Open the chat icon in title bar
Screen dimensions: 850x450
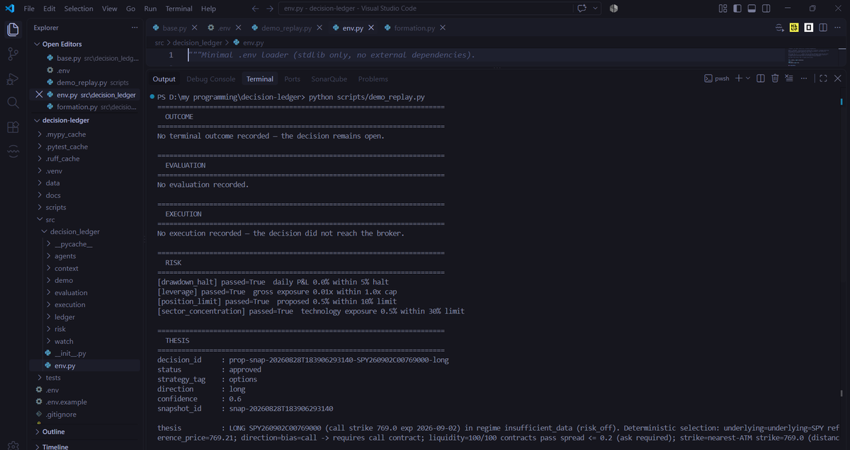pyautogui.click(x=582, y=8)
